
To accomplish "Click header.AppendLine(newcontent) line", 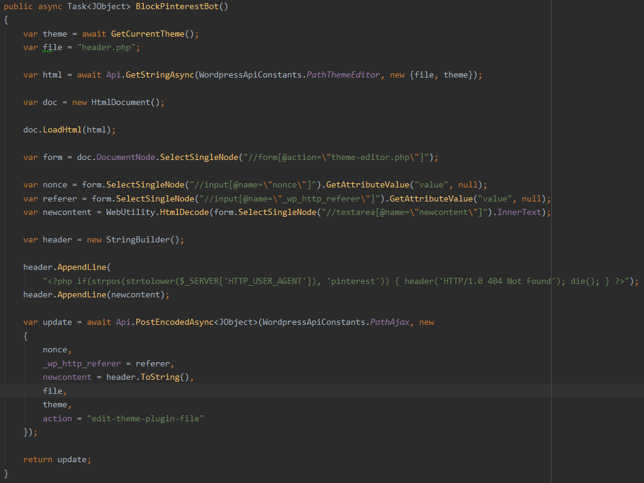I will pyautogui.click(x=96, y=295).
